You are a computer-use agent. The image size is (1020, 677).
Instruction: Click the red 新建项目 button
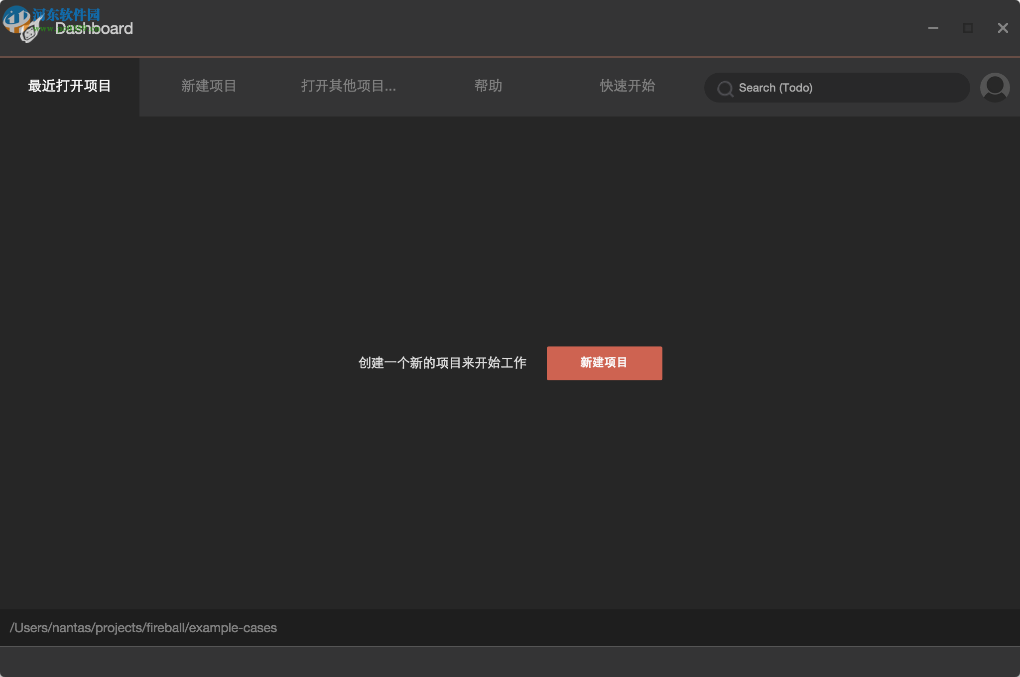coord(604,363)
